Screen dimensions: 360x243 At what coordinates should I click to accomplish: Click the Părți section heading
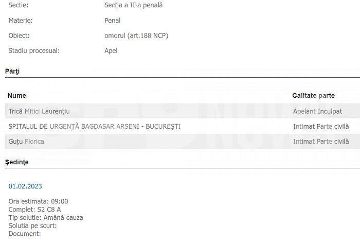coord(12,71)
